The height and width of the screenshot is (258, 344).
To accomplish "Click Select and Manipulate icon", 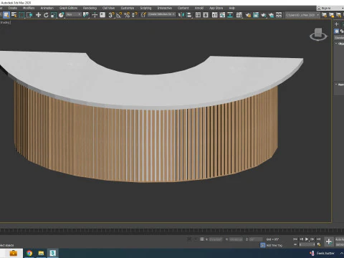I will click(x=95, y=15).
